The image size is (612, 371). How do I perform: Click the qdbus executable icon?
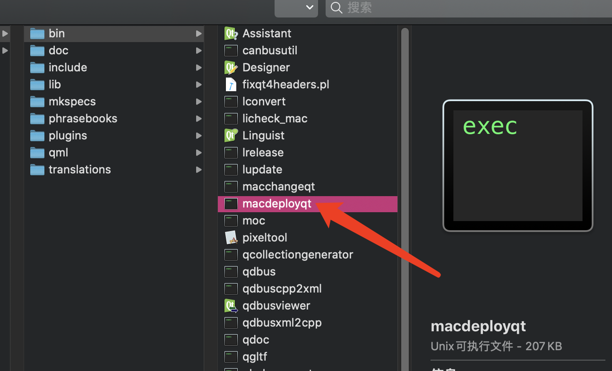231,272
